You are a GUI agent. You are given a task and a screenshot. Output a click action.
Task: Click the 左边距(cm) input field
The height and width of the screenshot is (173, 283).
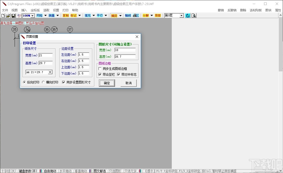point(84,55)
